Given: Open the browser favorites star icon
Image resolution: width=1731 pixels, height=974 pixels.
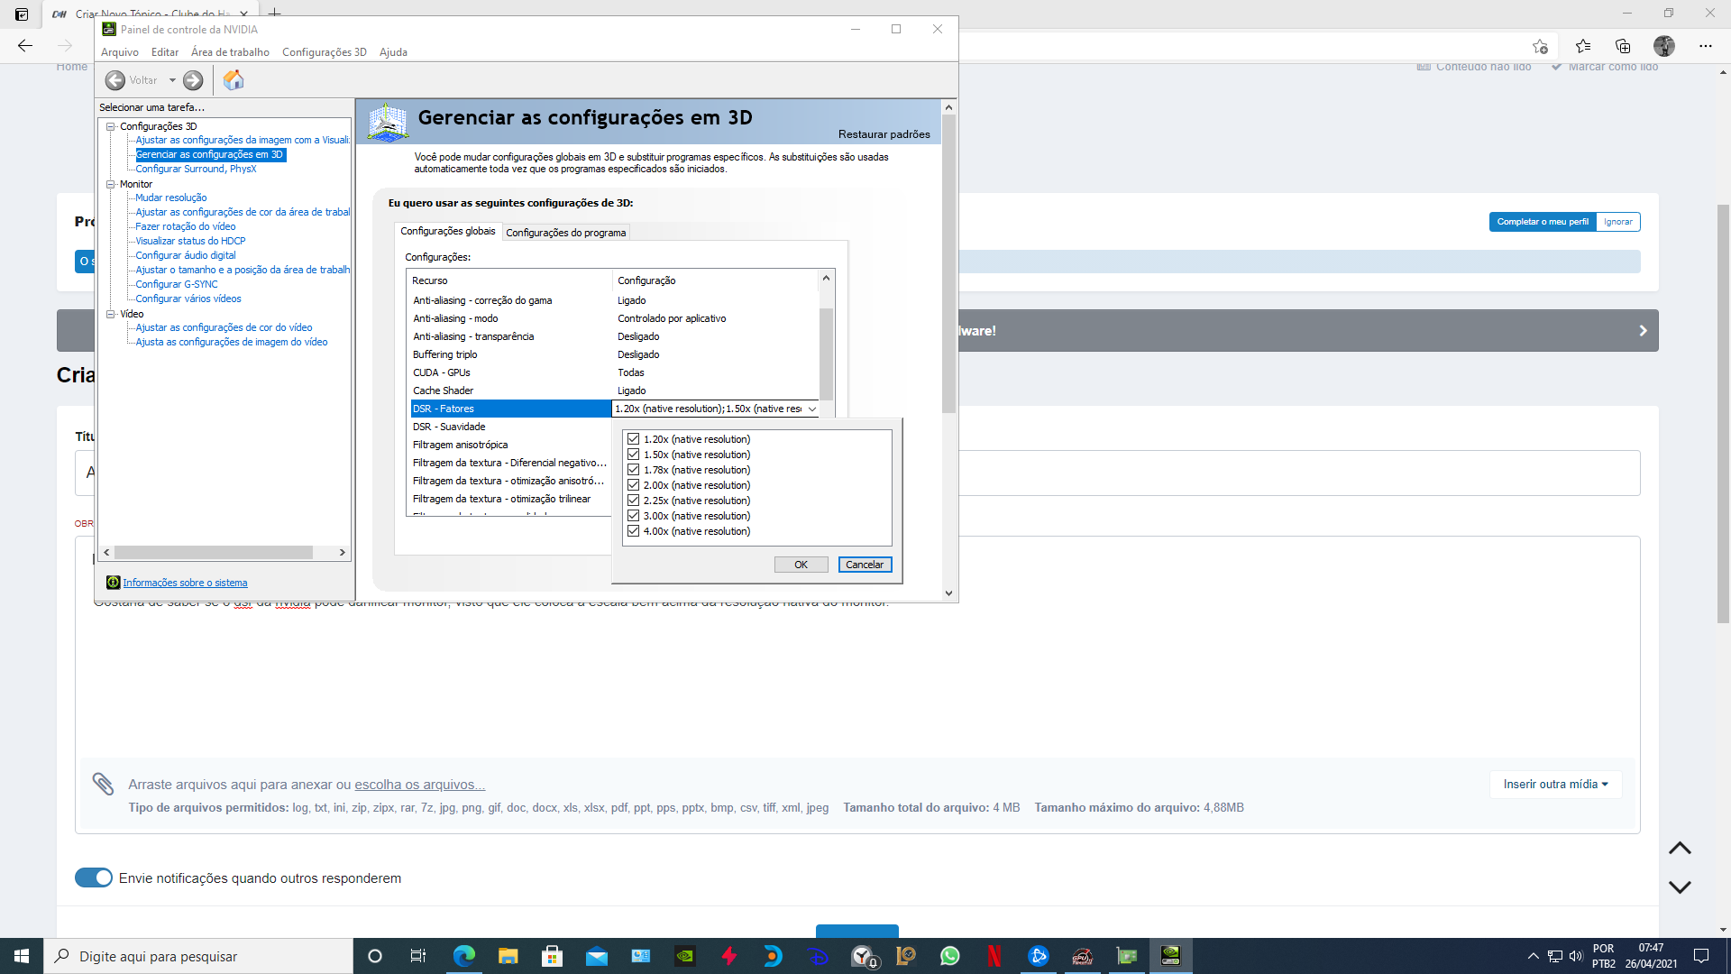Looking at the screenshot, I should point(1583,46).
